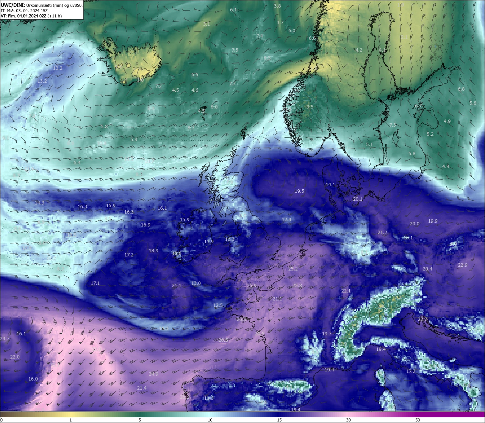485x423 pixels.
Task: Click the 8.0 map value
Action: pyautogui.click(x=214, y=107)
